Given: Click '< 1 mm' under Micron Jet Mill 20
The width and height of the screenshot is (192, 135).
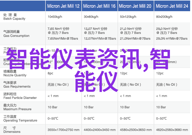Looking at the screenshot, I should [126, 96].
